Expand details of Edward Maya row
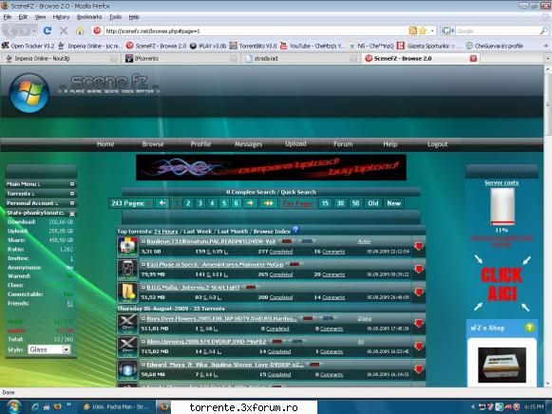 tap(143, 365)
